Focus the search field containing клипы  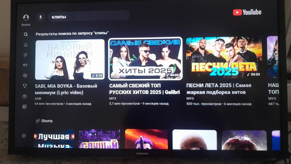pyautogui.click(x=89, y=17)
